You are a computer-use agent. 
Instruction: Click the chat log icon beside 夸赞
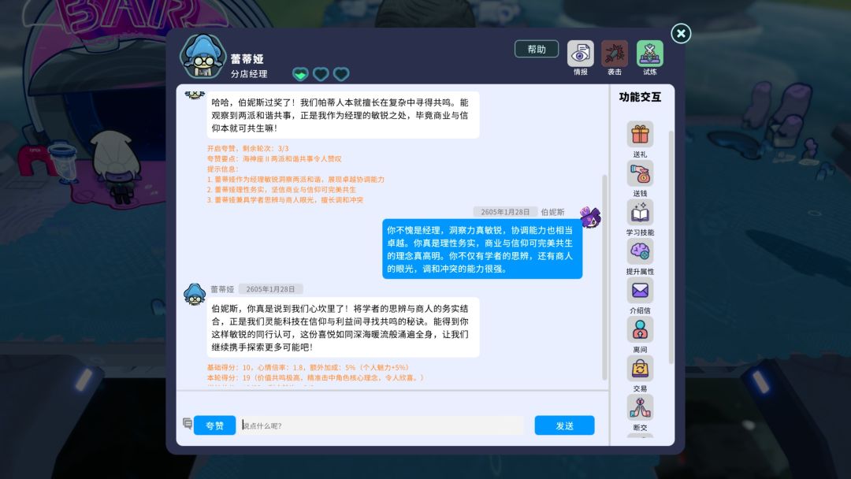tap(188, 424)
